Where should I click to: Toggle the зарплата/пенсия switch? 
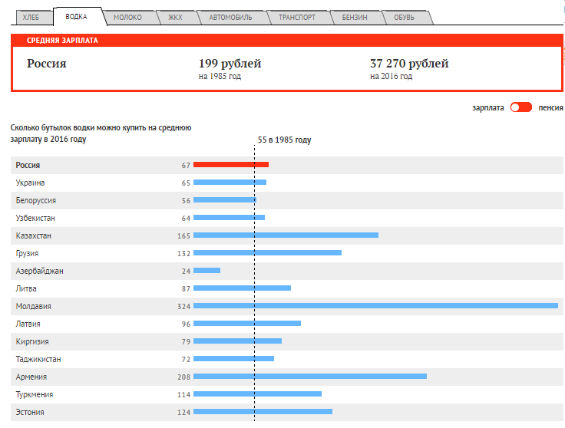[x=520, y=108]
